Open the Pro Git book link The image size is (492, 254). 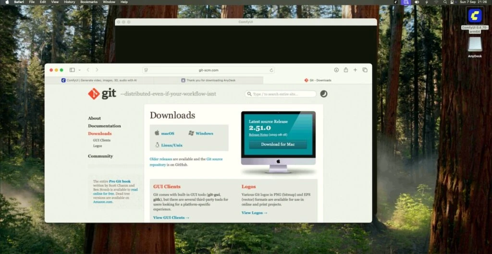pyautogui.click(x=120, y=181)
